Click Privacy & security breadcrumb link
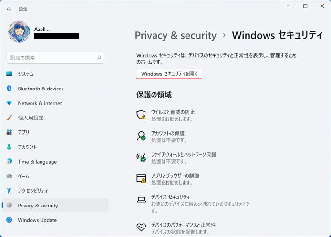Screen dimensions: 331x237 176,35
